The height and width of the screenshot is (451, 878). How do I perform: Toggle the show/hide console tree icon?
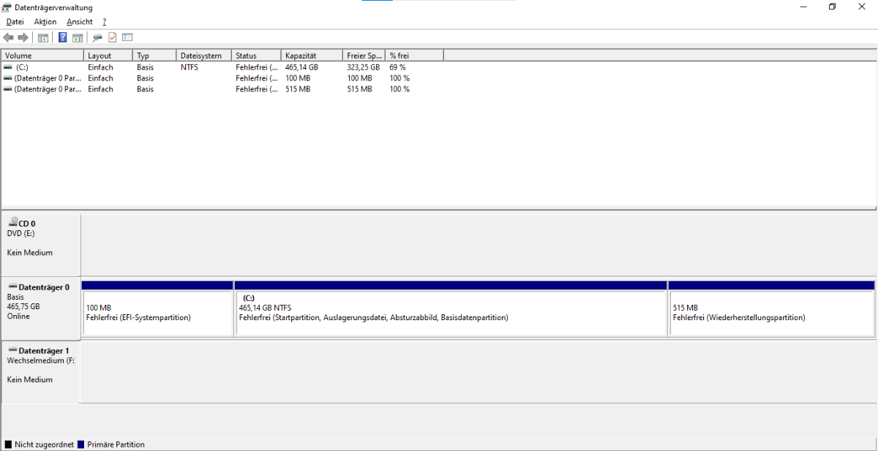(43, 37)
